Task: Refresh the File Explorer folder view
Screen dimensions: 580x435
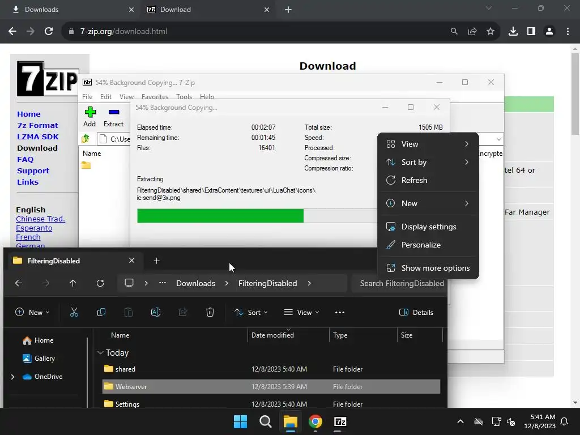Action: (x=100, y=283)
